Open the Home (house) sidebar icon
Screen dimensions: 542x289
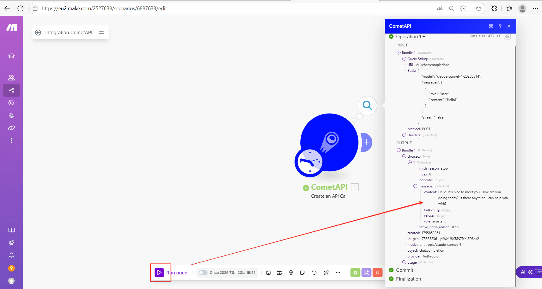point(11,55)
